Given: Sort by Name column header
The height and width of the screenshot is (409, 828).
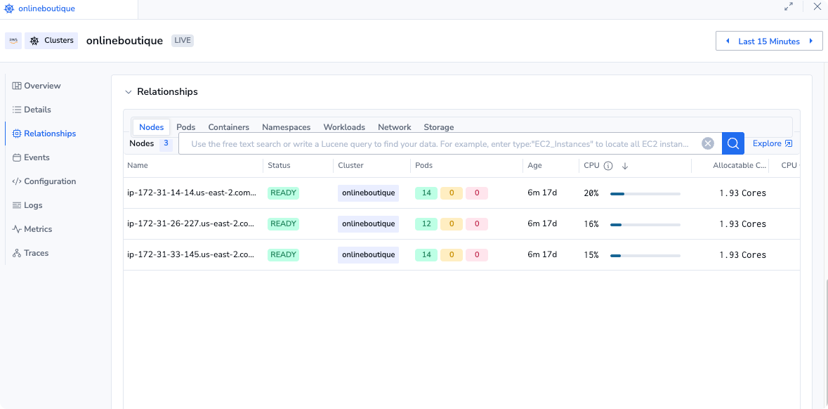Looking at the screenshot, I should click(138, 165).
